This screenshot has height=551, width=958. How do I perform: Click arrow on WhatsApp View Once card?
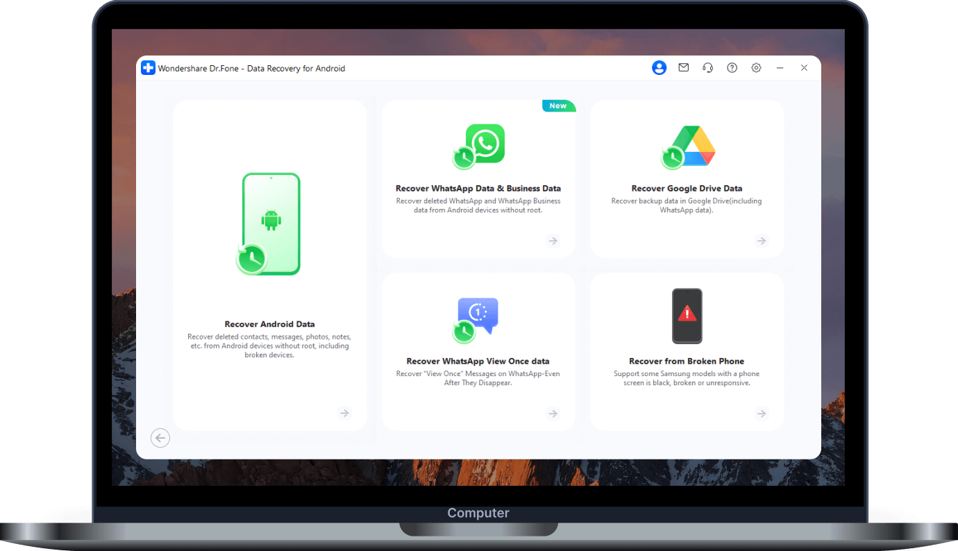click(553, 414)
